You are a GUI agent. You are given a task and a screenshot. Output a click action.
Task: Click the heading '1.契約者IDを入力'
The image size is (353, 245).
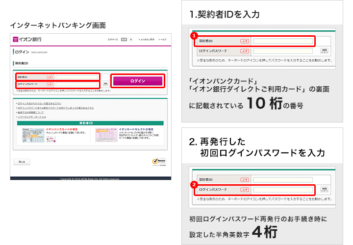(225, 14)
